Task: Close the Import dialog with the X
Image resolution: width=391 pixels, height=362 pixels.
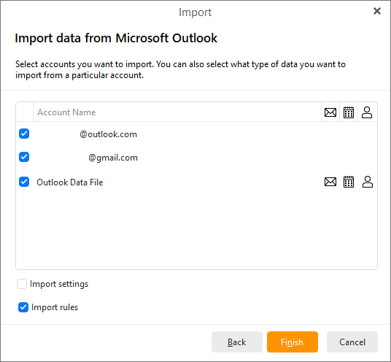Action: (377, 11)
